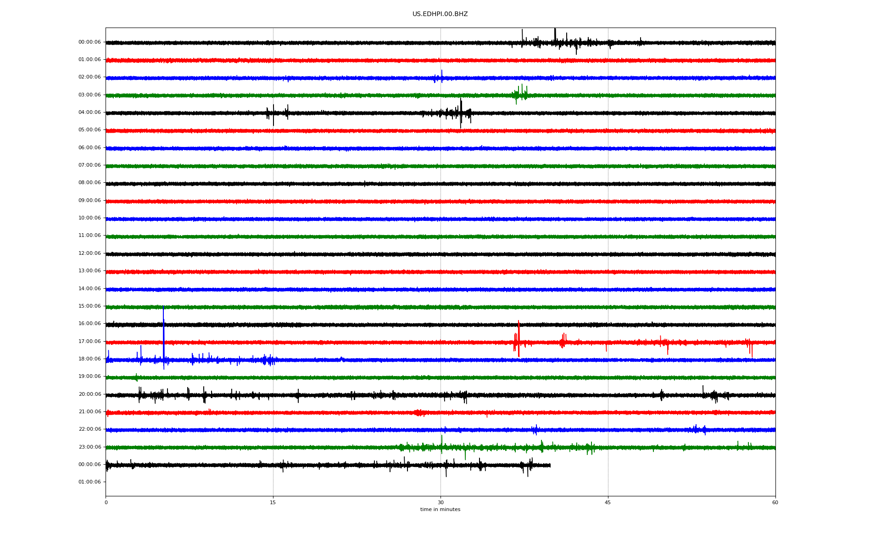881x551 pixels.
Task: Click the US.EDHPI.00.BHZ plot title
Action: pos(440,14)
